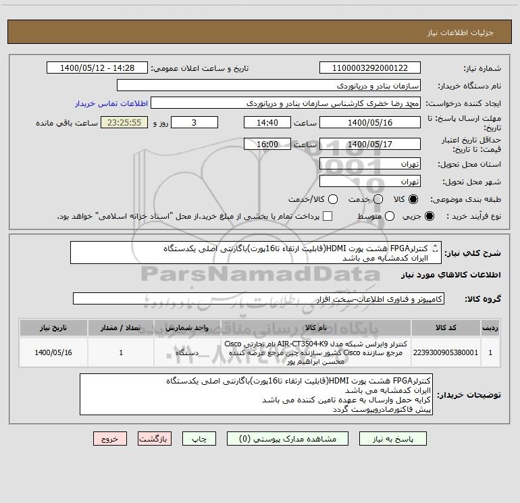Viewport: 520px width, 503px height.
Task: Click the countdown 23:25:55 field
Action: point(124,122)
